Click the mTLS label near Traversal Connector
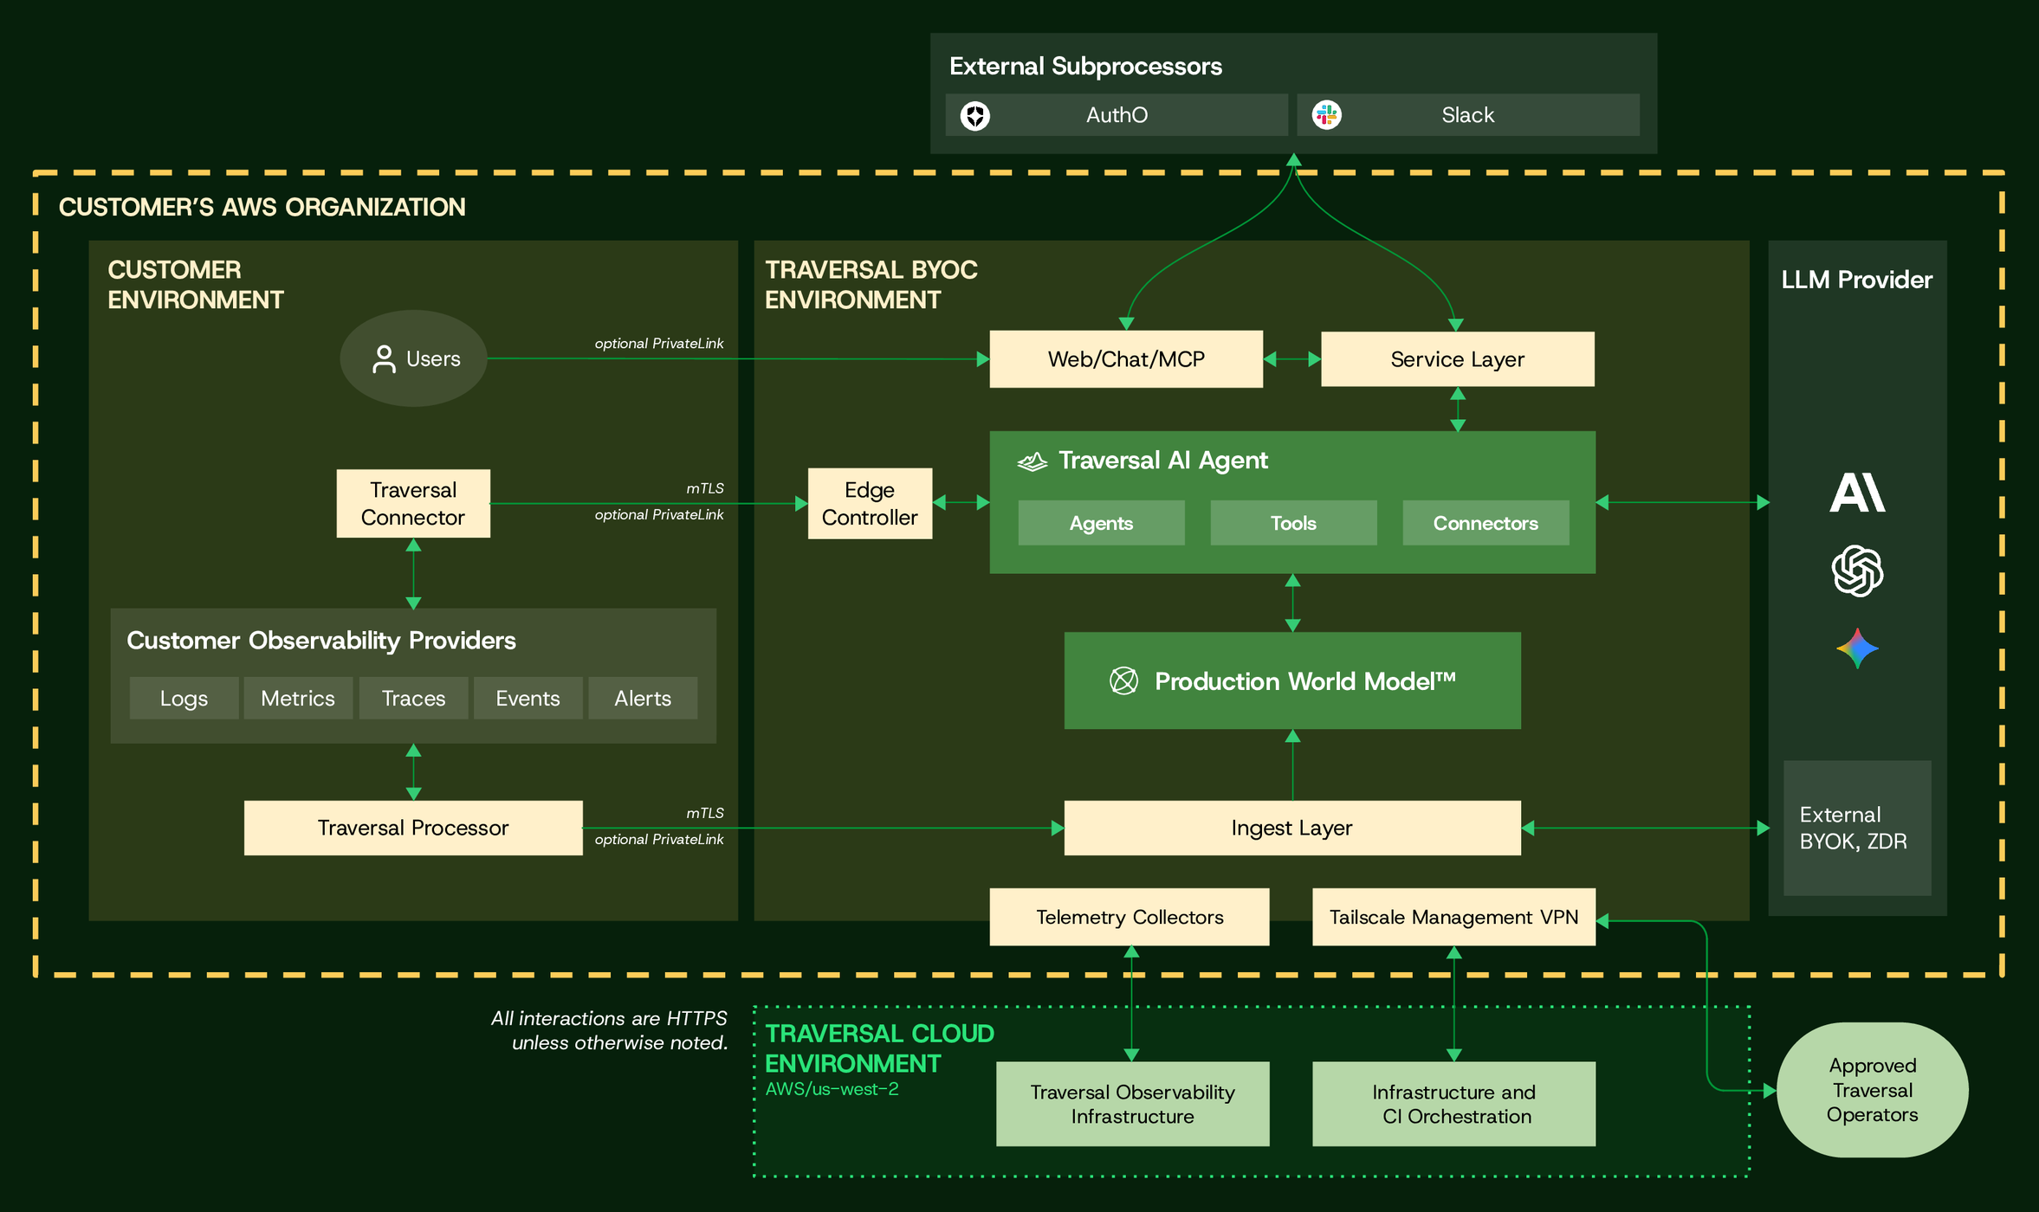The image size is (2039, 1212). [705, 488]
